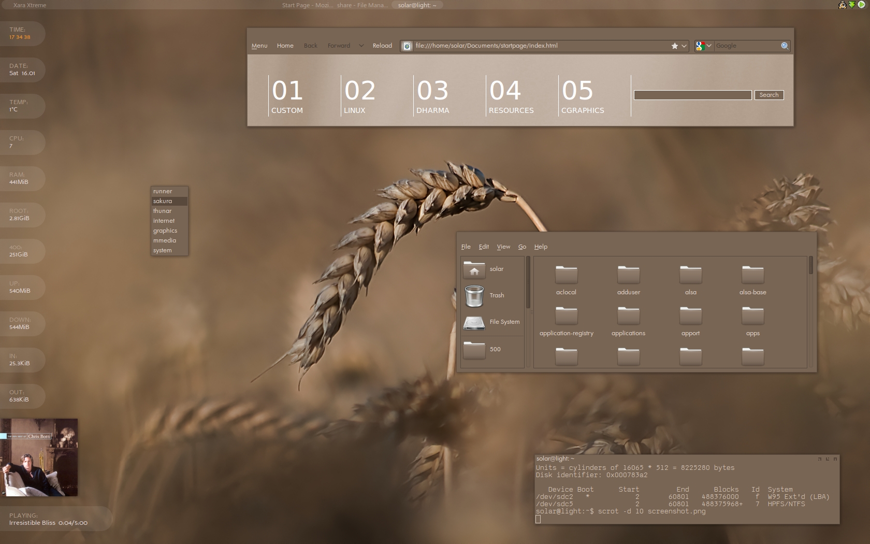This screenshot has width=870, height=544.
Task: Select thunar from the launcher menu
Action: click(163, 211)
